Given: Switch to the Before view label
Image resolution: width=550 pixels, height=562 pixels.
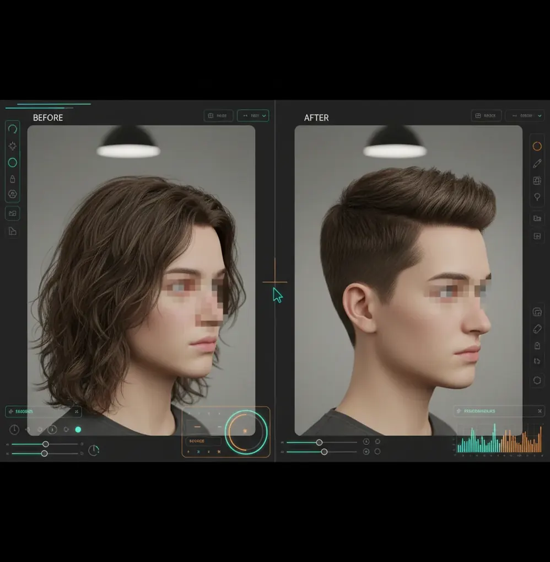Looking at the screenshot, I should pos(48,117).
